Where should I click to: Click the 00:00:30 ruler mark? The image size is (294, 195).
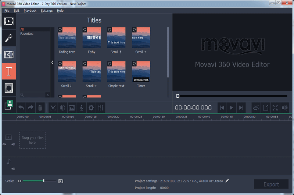click(159, 117)
